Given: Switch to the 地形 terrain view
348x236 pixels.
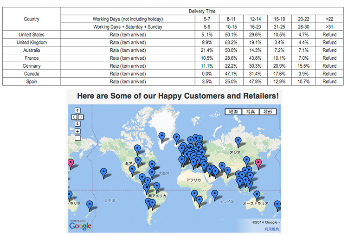Looking at the screenshot, I should (x=268, y=112).
